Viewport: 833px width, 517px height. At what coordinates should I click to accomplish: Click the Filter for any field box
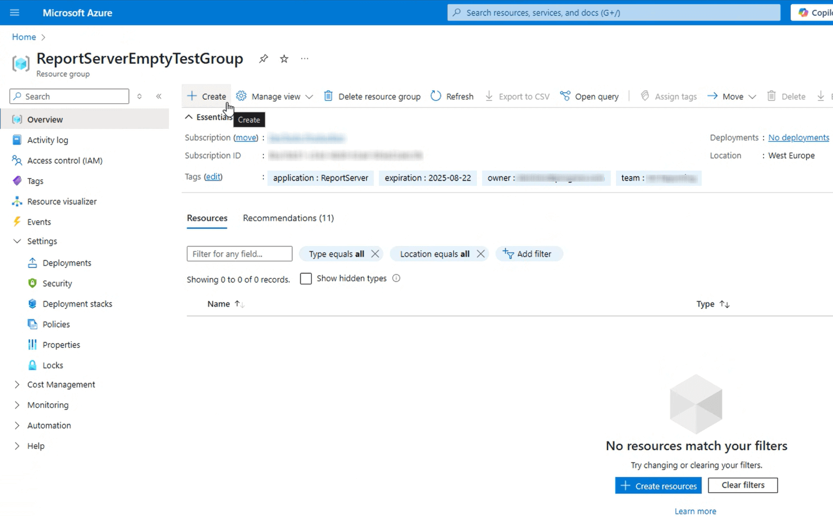pyautogui.click(x=239, y=254)
